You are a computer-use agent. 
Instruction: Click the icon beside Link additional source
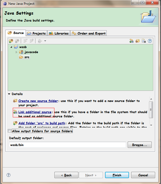coord(15,112)
